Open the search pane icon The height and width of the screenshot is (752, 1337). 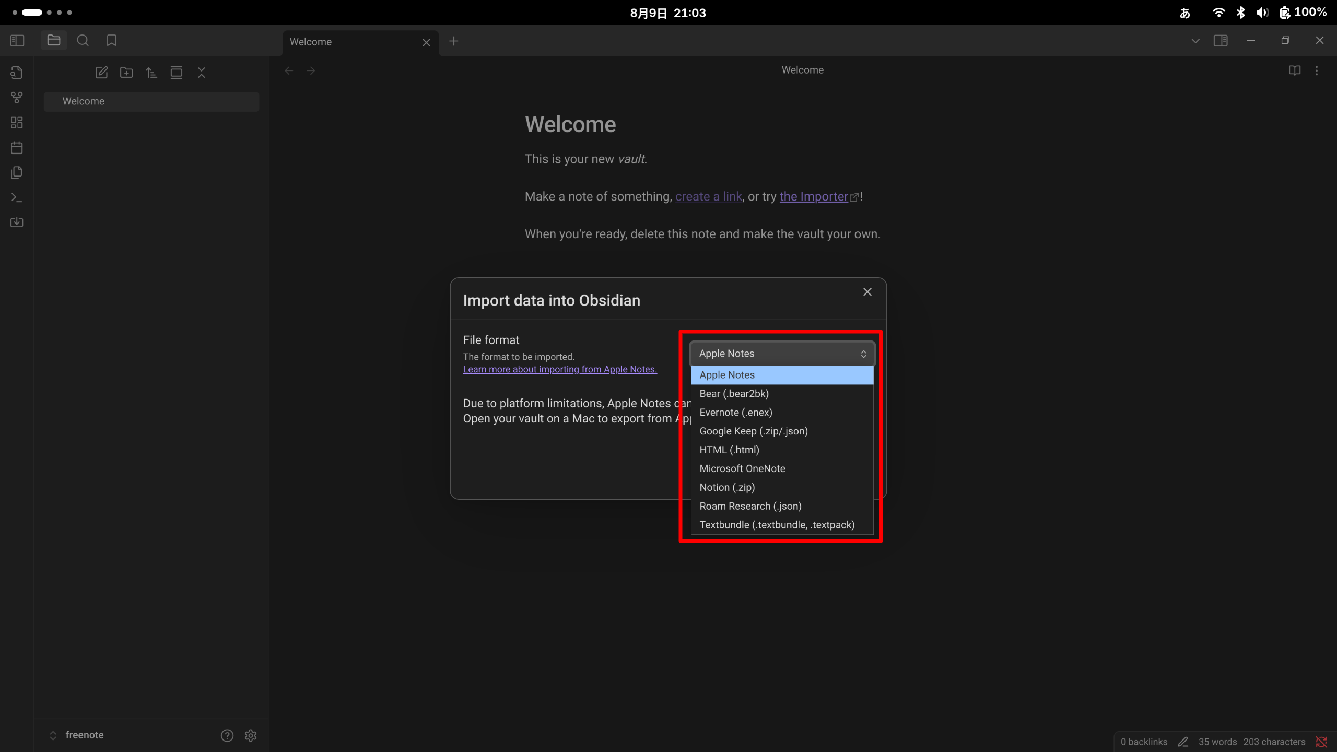83,40
